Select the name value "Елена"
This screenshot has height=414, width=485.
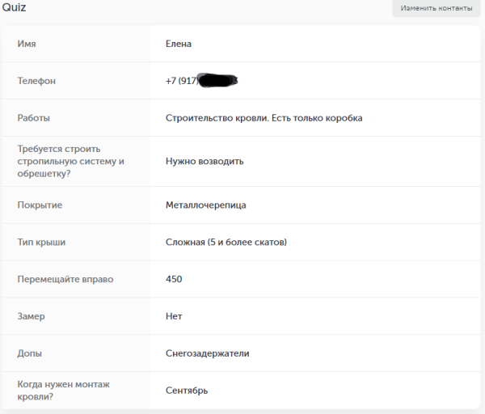[x=178, y=44]
